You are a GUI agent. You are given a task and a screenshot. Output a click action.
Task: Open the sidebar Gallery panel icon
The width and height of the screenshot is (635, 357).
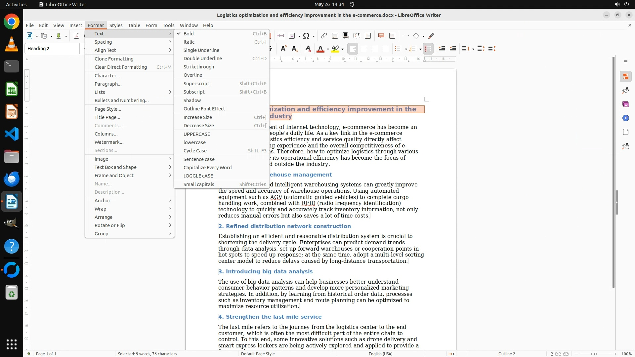[625, 104]
